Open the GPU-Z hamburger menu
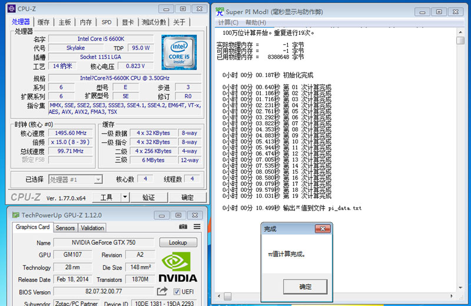Image resolution: width=471 pixels, height=306 pixels. coord(197,227)
